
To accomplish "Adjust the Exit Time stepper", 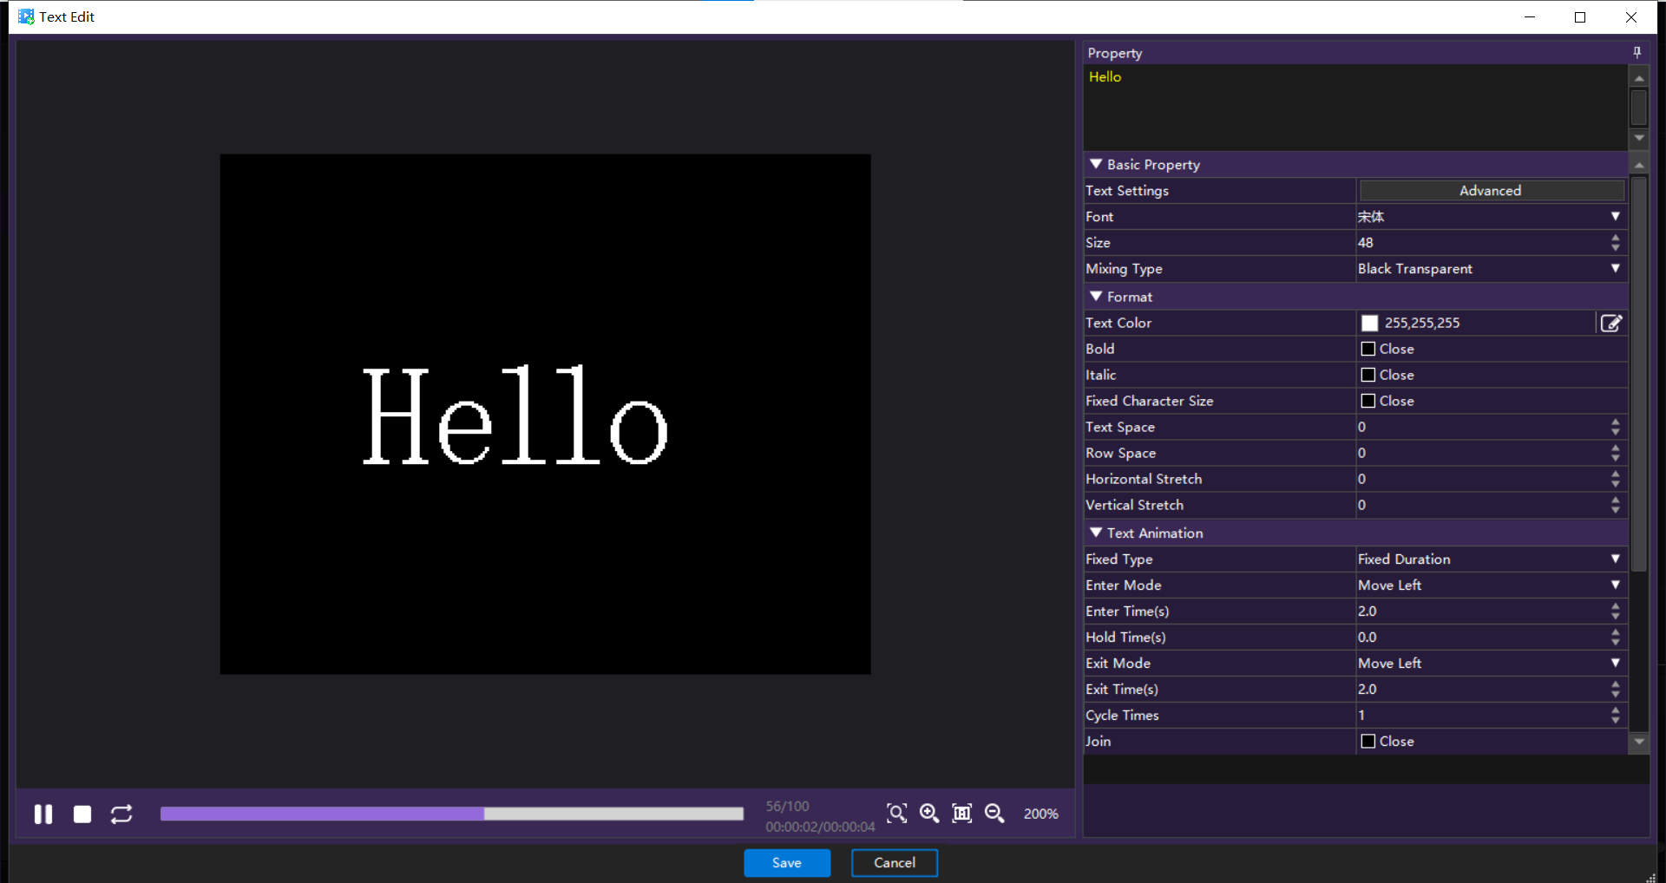I will (x=1615, y=689).
